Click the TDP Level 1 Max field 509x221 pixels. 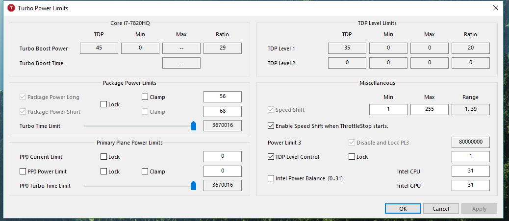point(430,48)
